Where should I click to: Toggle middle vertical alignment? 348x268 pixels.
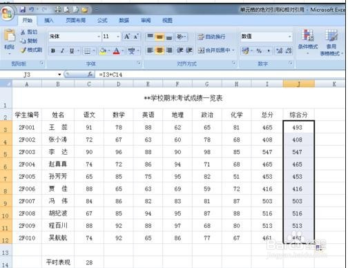click(x=159, y=37)
